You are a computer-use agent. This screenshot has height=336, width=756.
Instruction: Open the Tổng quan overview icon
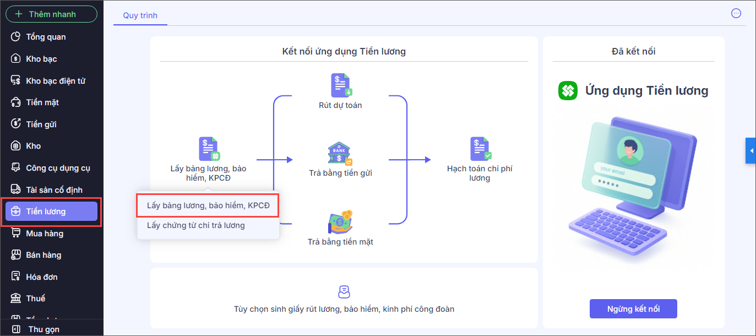16,37
